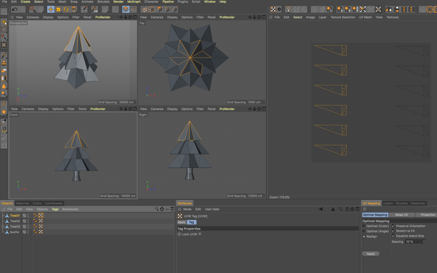The height and width of the screenshot is (273, 437).
Task: Select the brush tool in left palette
Action: [4, 55]
